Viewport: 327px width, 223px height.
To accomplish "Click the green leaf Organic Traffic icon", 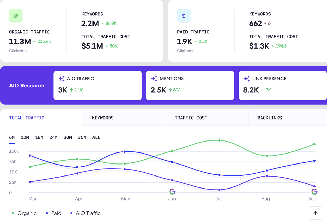I will [x=16, y=16].
